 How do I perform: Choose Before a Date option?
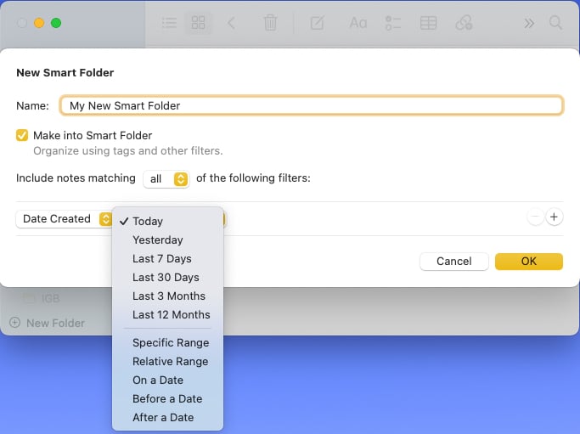pyautogui.click(x=167, y=399)
